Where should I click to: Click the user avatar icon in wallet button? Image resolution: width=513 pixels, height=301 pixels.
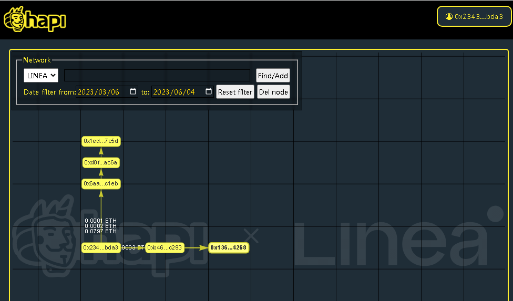(x=449, y=16)
